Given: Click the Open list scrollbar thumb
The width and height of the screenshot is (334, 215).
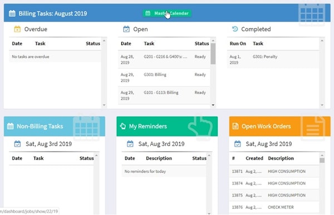Looking at the screenshot, I should [x=213, y=53].
